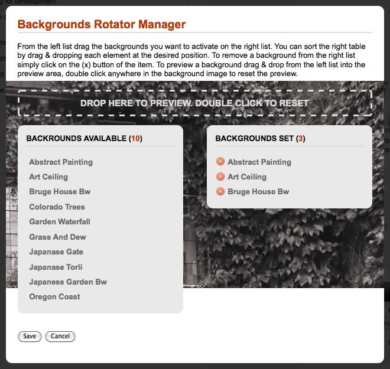Image resolution: width=390 pixels, height=369 pixels.
Task: Pick Bruge House Bw from available list
Action: tap(60, 192)
